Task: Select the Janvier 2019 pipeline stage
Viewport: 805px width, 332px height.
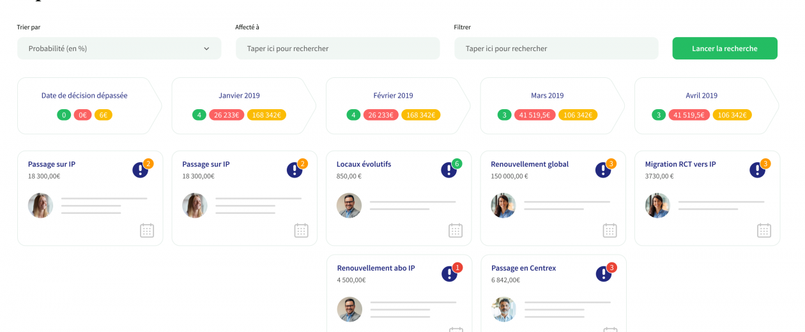Action: [244, 106]
